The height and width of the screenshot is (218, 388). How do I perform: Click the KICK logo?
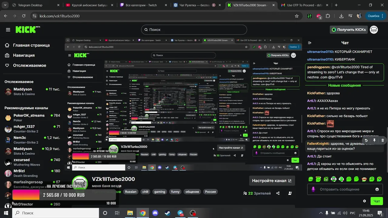point(28,29)
